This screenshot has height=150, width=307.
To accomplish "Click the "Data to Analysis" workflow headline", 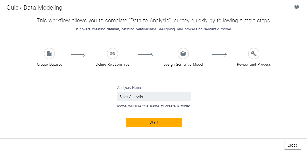I will (154, 21).
